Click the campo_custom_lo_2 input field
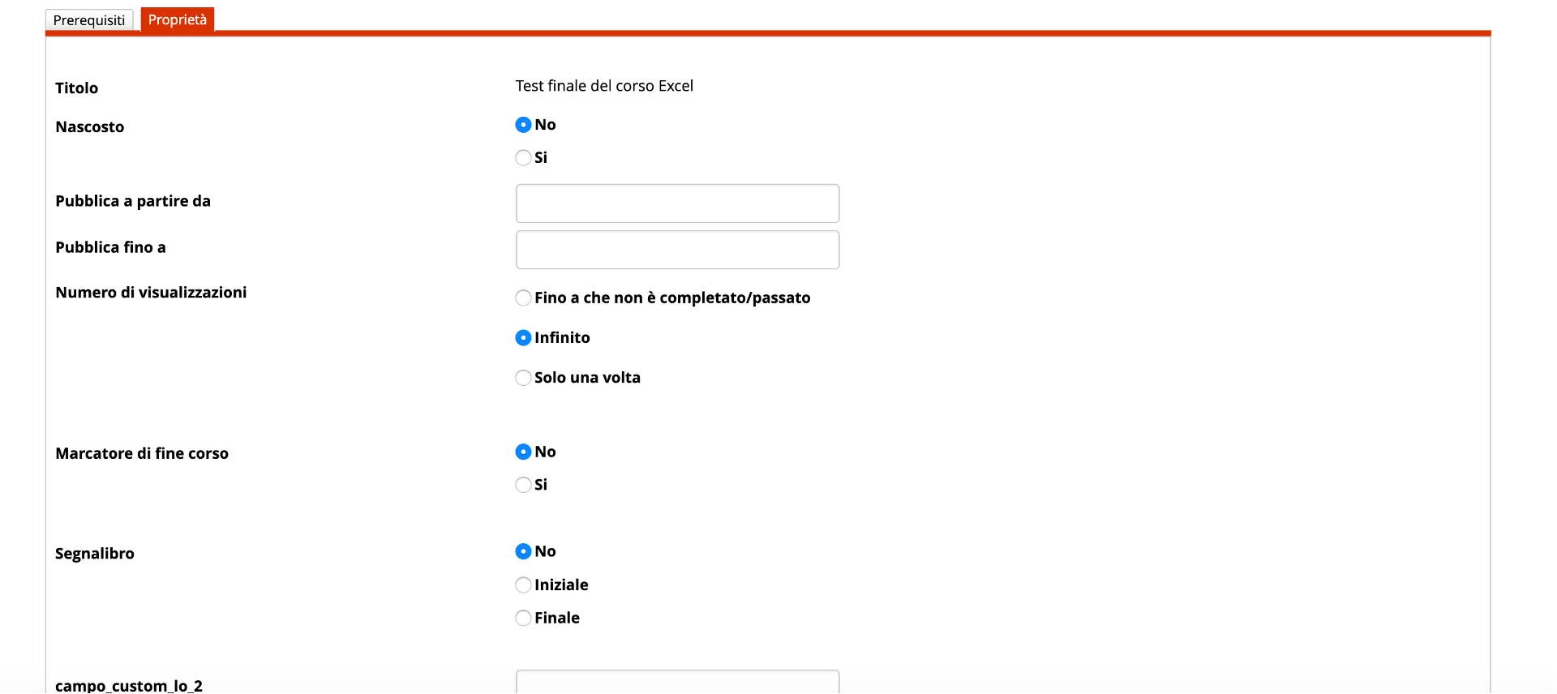This screenshot has height=694, width=1557. click(677, 682)
